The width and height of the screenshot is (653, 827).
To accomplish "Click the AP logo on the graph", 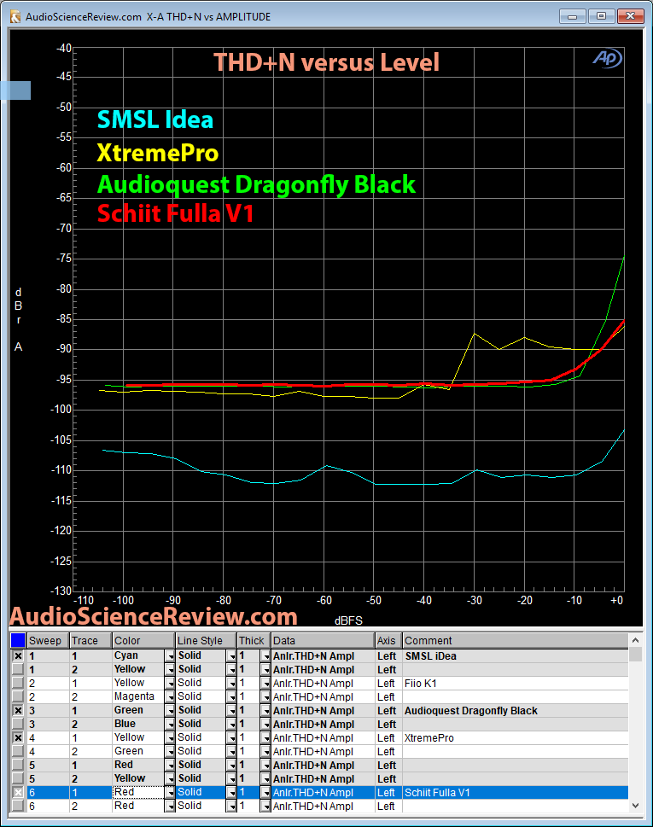I will [x=607, y=59].
